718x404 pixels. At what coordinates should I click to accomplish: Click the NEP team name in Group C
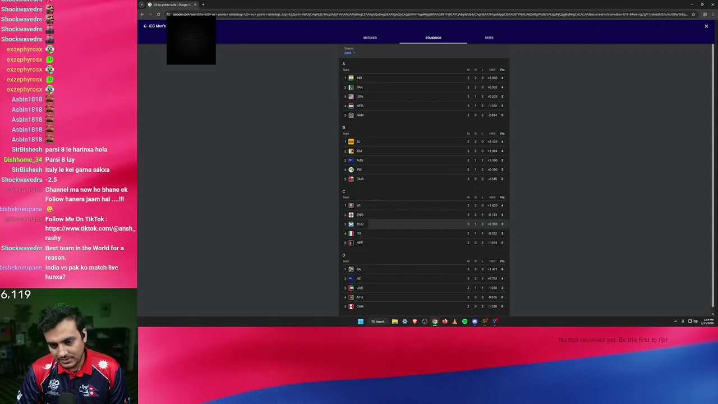360,243
